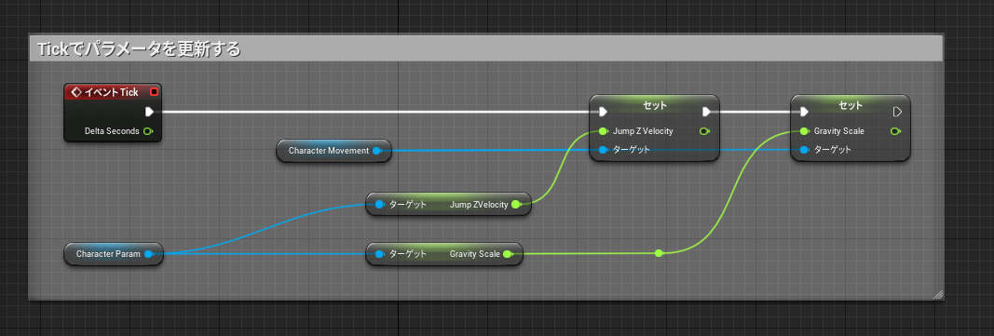The width and height of the screenshot is (994, 336).
Task: Click exec output pin of Jump Z Velocity setter
Action: (706, 112)
